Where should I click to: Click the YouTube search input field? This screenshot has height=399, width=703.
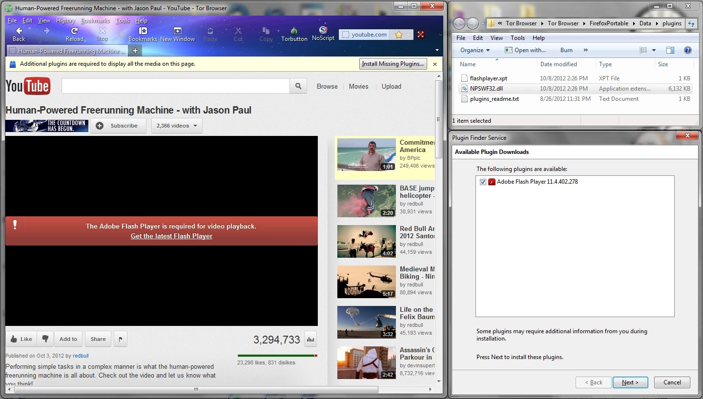176,86
